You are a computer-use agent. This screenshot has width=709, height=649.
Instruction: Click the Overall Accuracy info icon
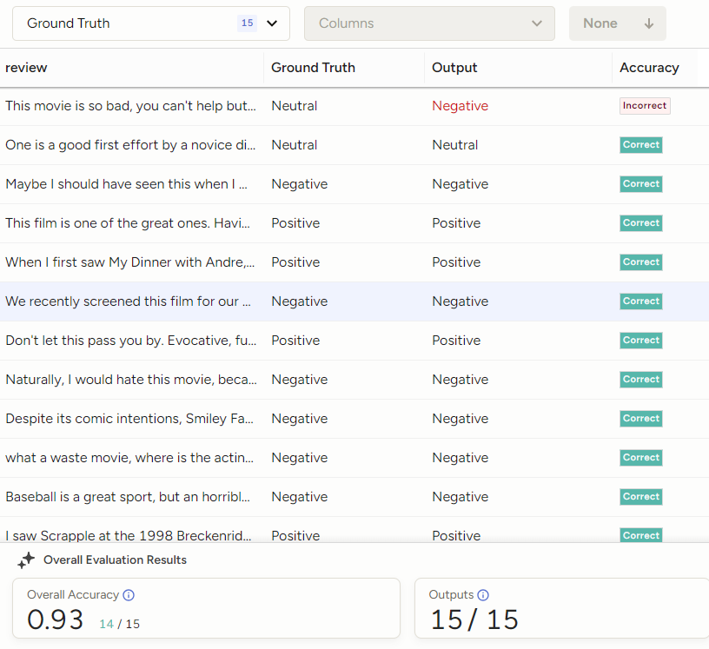click(129, 595)
